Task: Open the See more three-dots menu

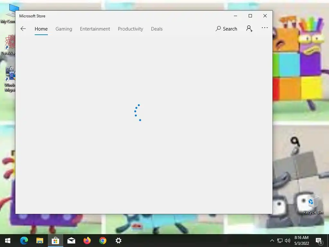Action: pos(265,28)
